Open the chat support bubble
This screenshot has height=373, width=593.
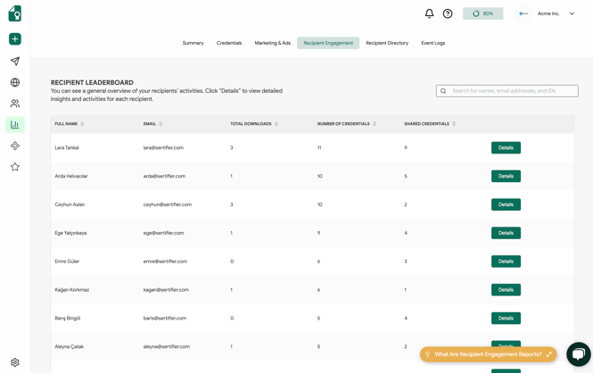(578, 354)
